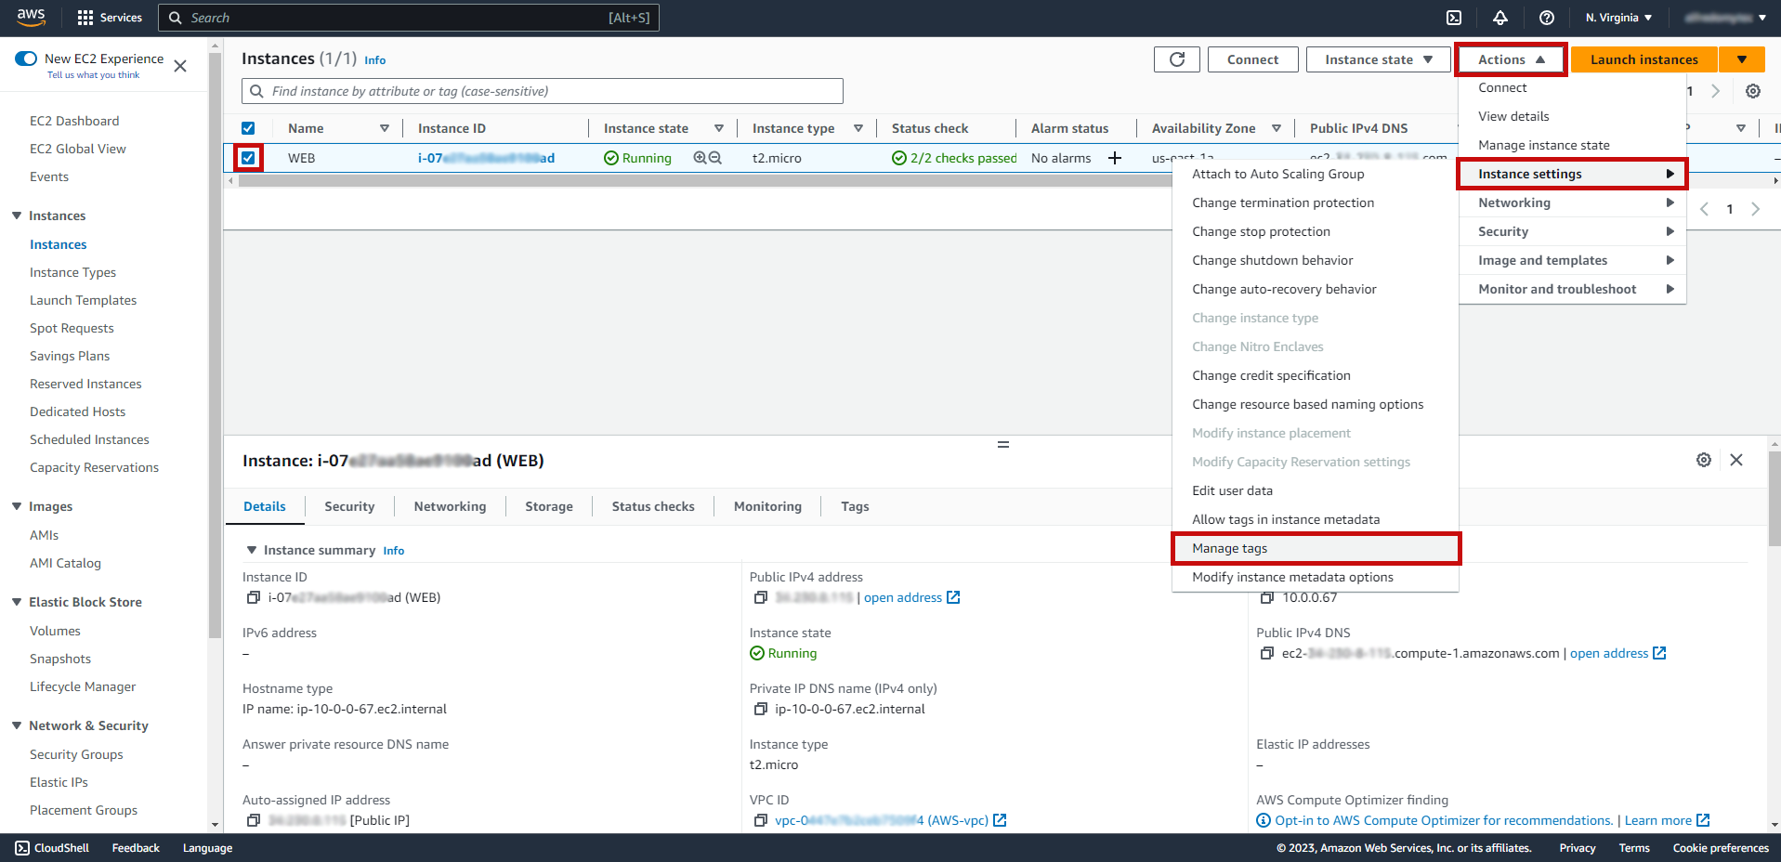Copy the private IP 10.0.0.67
Viewport: 1781px width, 862px height.
click(x=1267, y=597)
